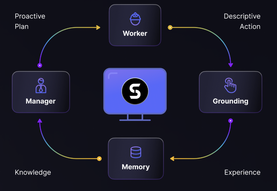
Task: Select the Grounding card label
Action: [x=230, y=101]
